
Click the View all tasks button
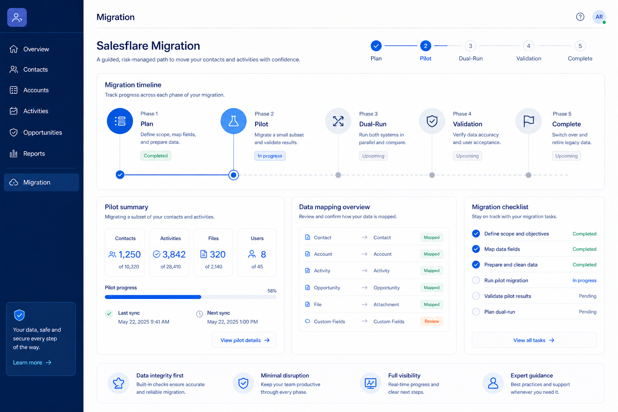click(534, 340)
